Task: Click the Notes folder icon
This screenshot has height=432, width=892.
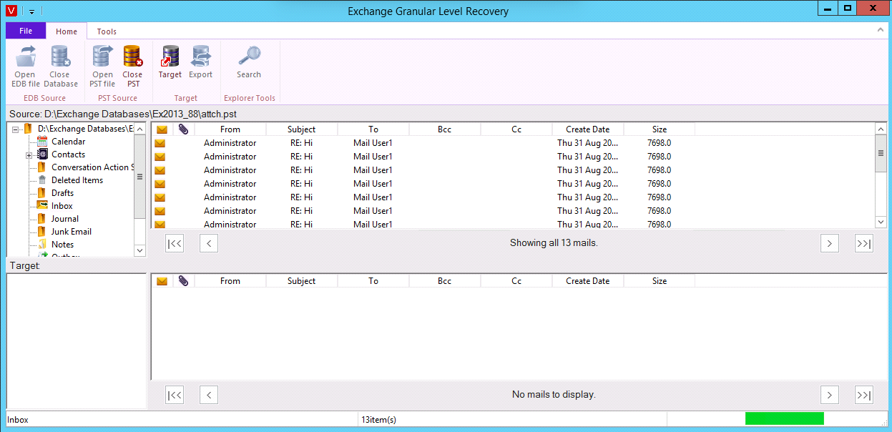Action: pos(42,245)
